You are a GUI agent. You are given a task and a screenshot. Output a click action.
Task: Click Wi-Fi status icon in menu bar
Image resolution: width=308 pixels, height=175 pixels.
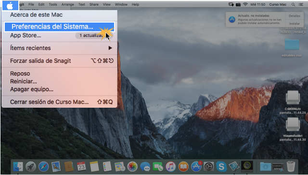tap(245, 4)
